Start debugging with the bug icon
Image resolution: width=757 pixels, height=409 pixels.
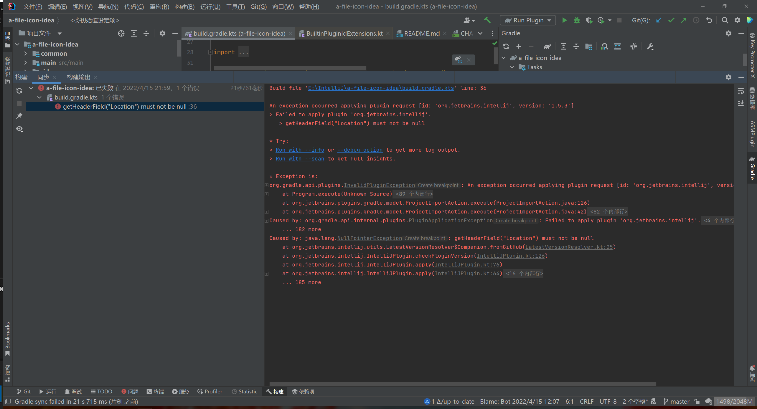click(x=577, y=20)
